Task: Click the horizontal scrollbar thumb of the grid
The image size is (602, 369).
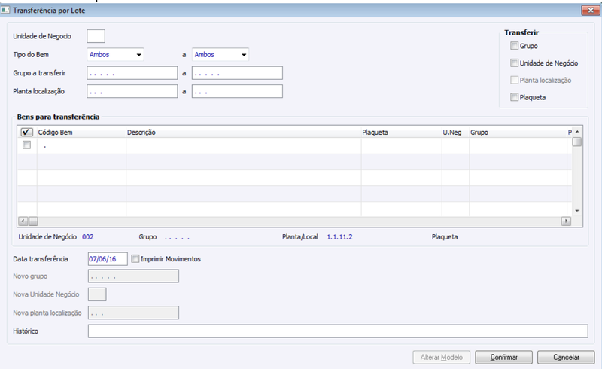Action: tap(33, 221)
